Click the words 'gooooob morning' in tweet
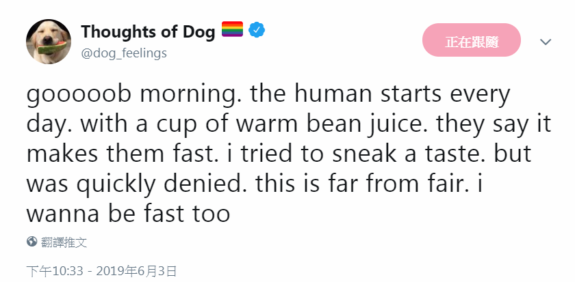Screen dimensions: 575x282 134,96
